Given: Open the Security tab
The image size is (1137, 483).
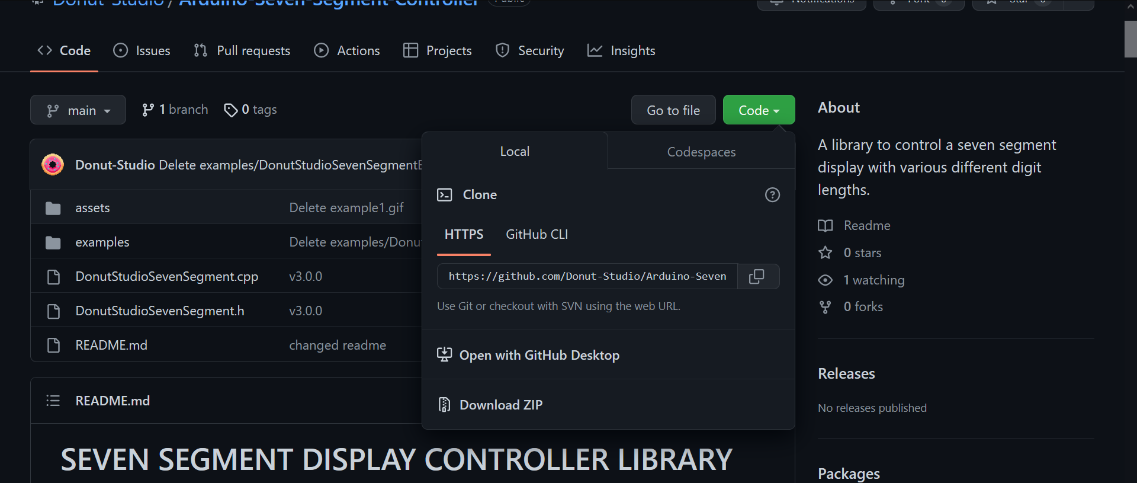Looking at the screenshot, I should [529, 51].
